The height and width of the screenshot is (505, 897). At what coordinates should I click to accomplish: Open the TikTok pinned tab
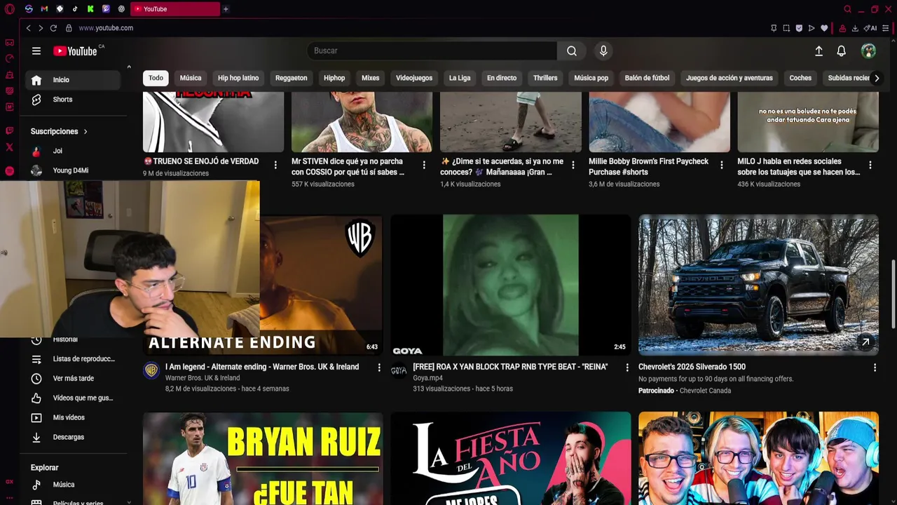75,9
